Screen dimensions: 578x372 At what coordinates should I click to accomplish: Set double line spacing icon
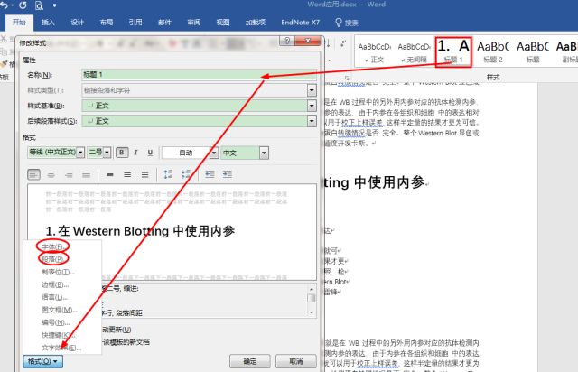(145, 174)
